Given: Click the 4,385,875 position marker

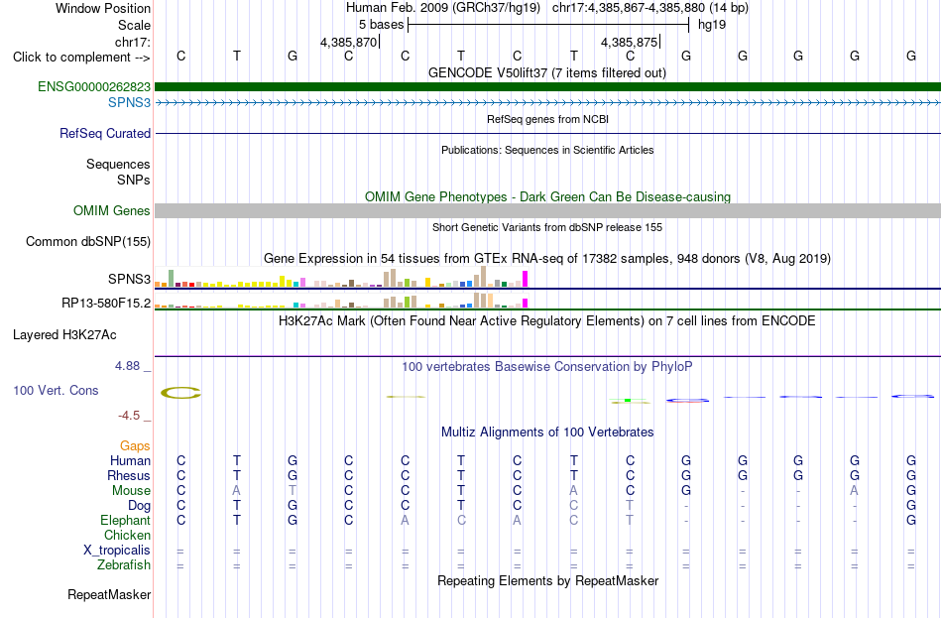Looking at the screenshot, I should [x=630, y=42].
